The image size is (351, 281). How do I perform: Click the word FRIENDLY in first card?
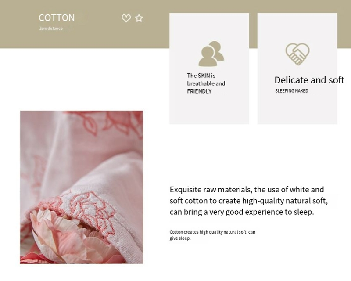[x=199, y=91]
